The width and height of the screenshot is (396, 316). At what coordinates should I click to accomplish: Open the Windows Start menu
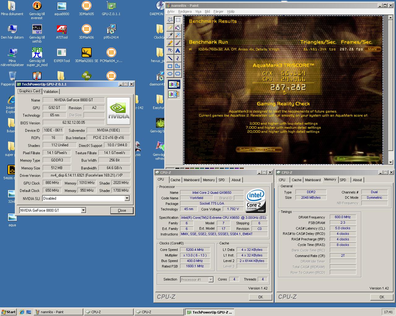[x=8, y=312]
